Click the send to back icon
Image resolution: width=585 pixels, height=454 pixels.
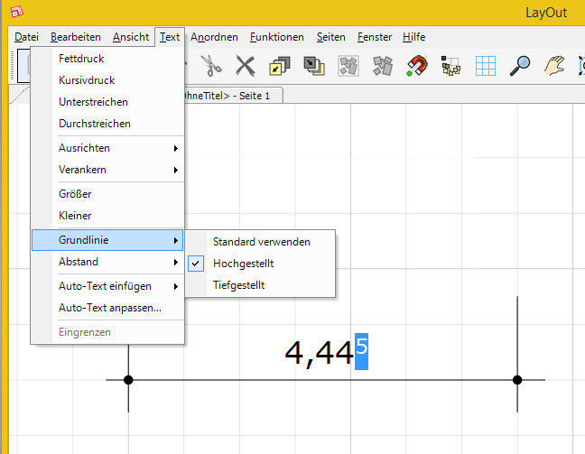click(x=313, y=65)
